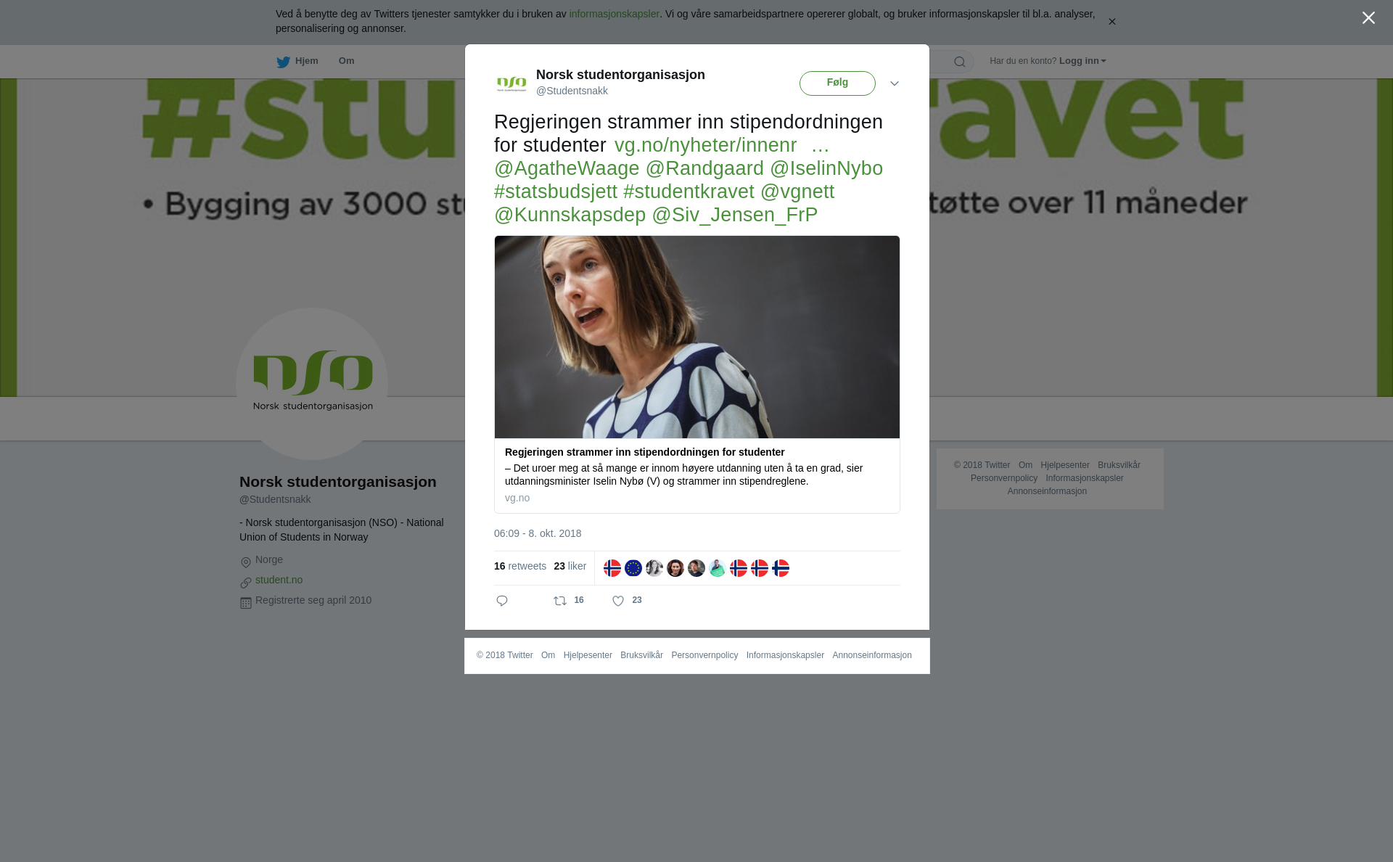Open the VG article image card
1393x862 pixels.
pos(697,374)
